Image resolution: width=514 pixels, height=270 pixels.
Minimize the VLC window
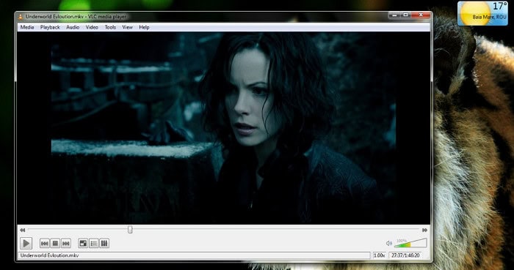(x=395, y=15)
